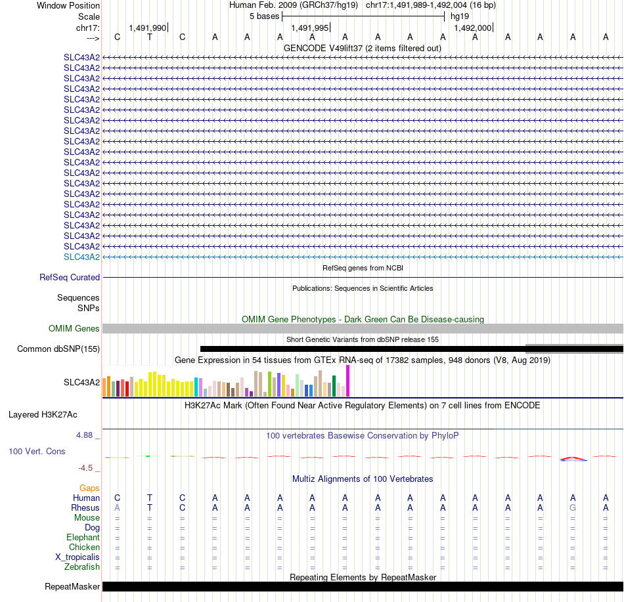Click the 4.88 PhyloP upper range value
The width and height of the screenshot is (624, 602).
tap(84, 435)
